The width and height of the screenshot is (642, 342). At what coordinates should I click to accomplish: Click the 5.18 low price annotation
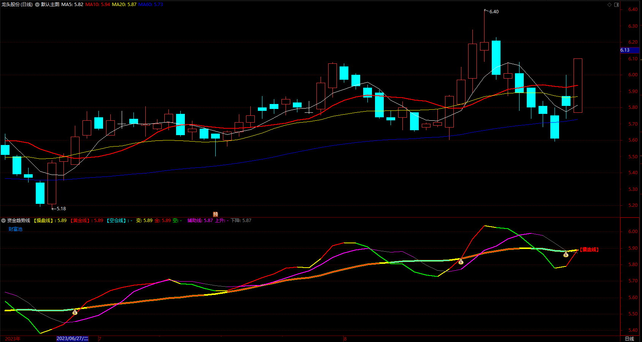click(x=61, y=209)
